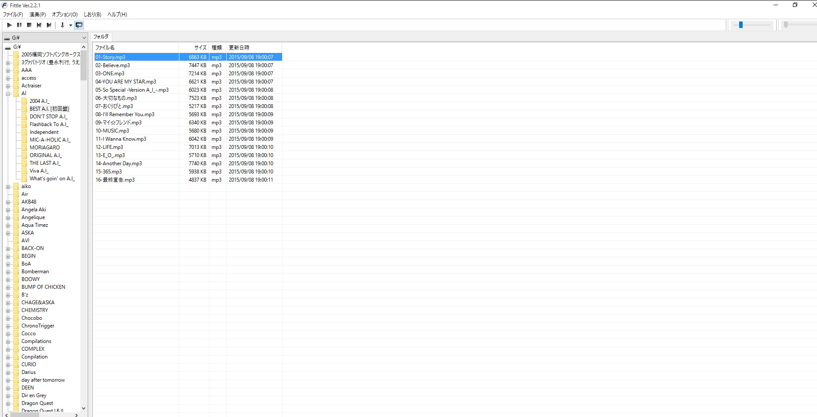Image resolution: width=817 pixels, height=417 pixels.
Task: Skip to the next track
Action: pyautogui.click(x=49, y=25)
